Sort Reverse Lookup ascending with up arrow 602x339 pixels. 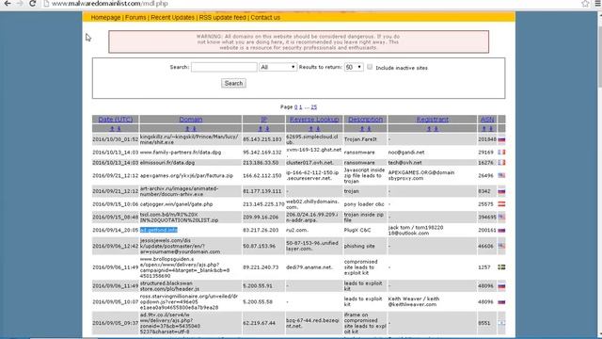pos(311,129)
